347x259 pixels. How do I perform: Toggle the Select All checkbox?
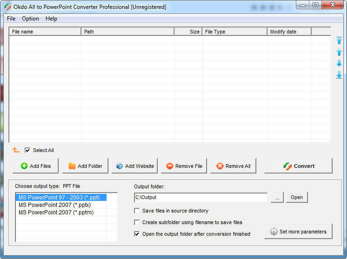click(x=27, y=150)
